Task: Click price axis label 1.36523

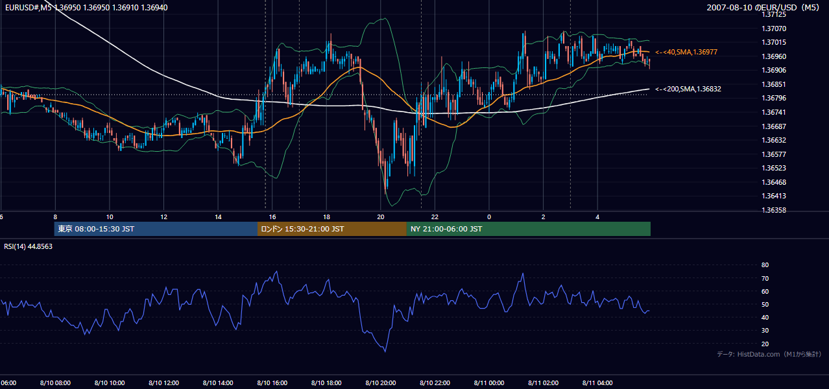Action: [x=774, y=168]
